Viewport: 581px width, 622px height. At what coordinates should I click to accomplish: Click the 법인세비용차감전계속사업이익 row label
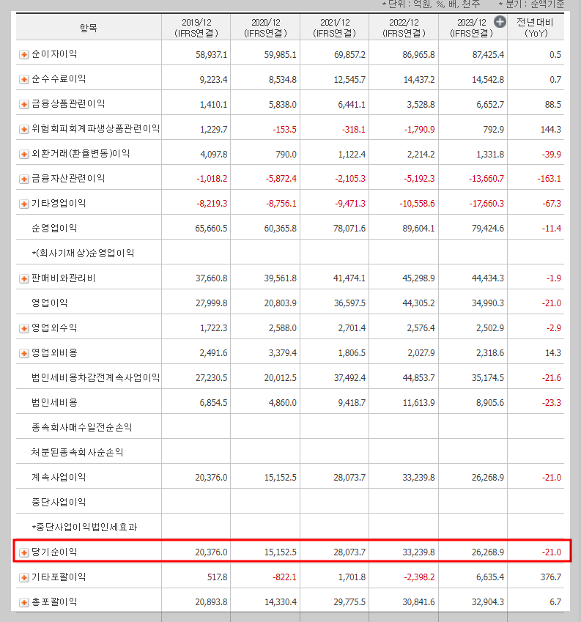(x=95, y=377)
